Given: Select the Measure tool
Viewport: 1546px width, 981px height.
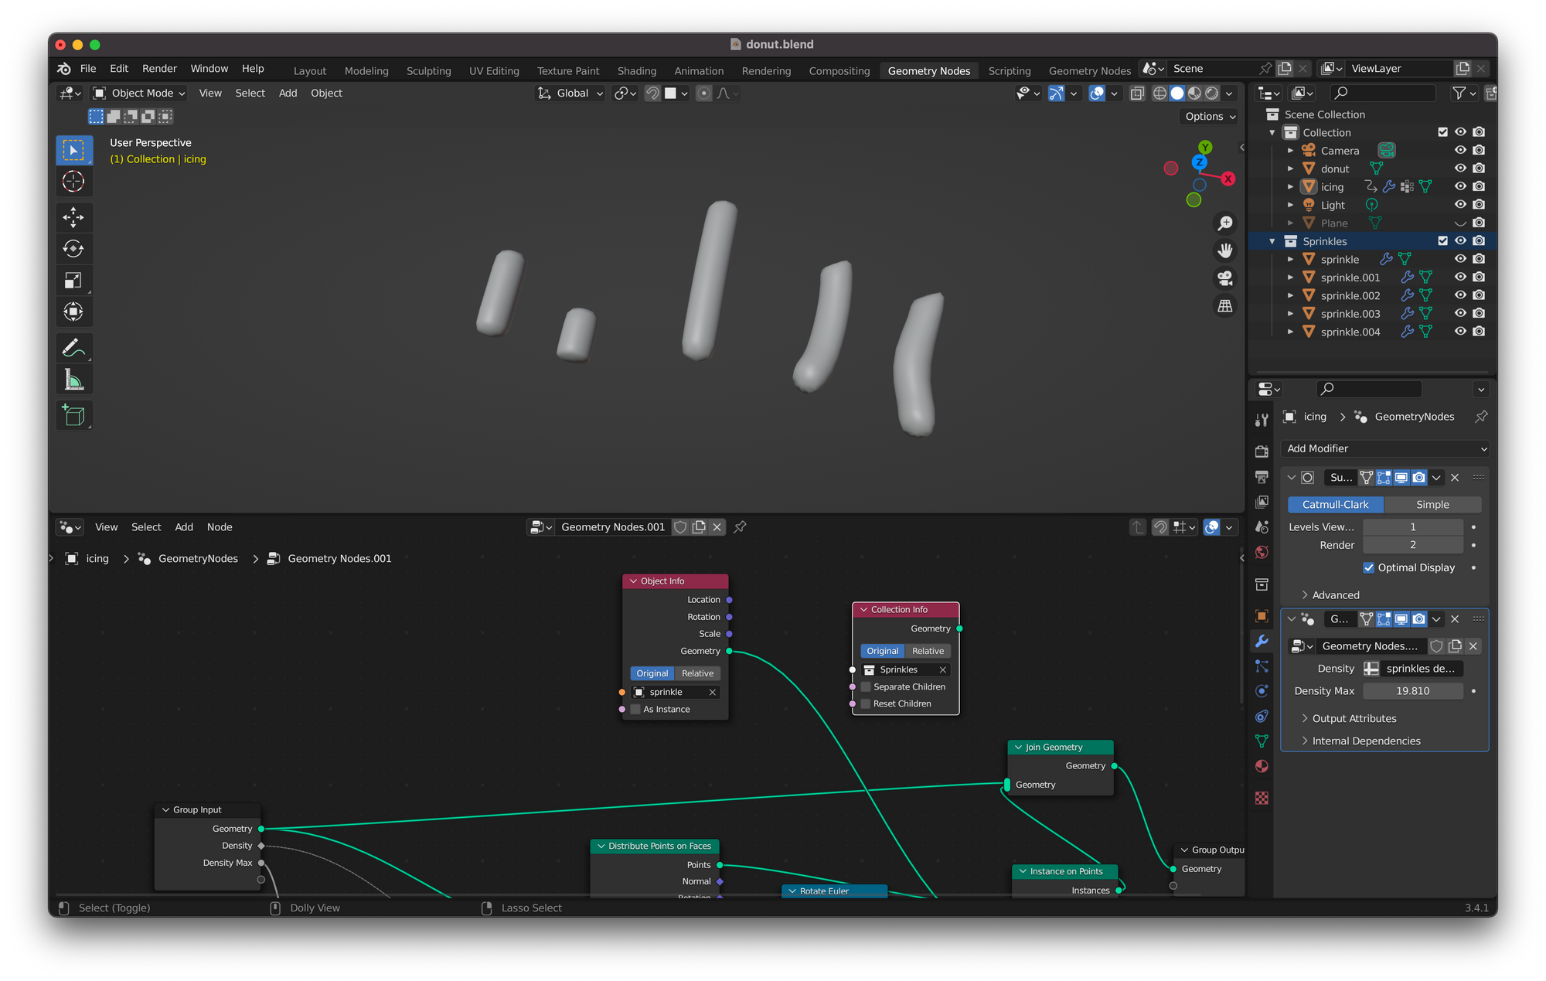Looking at the screenshot, I should point(73,380).
